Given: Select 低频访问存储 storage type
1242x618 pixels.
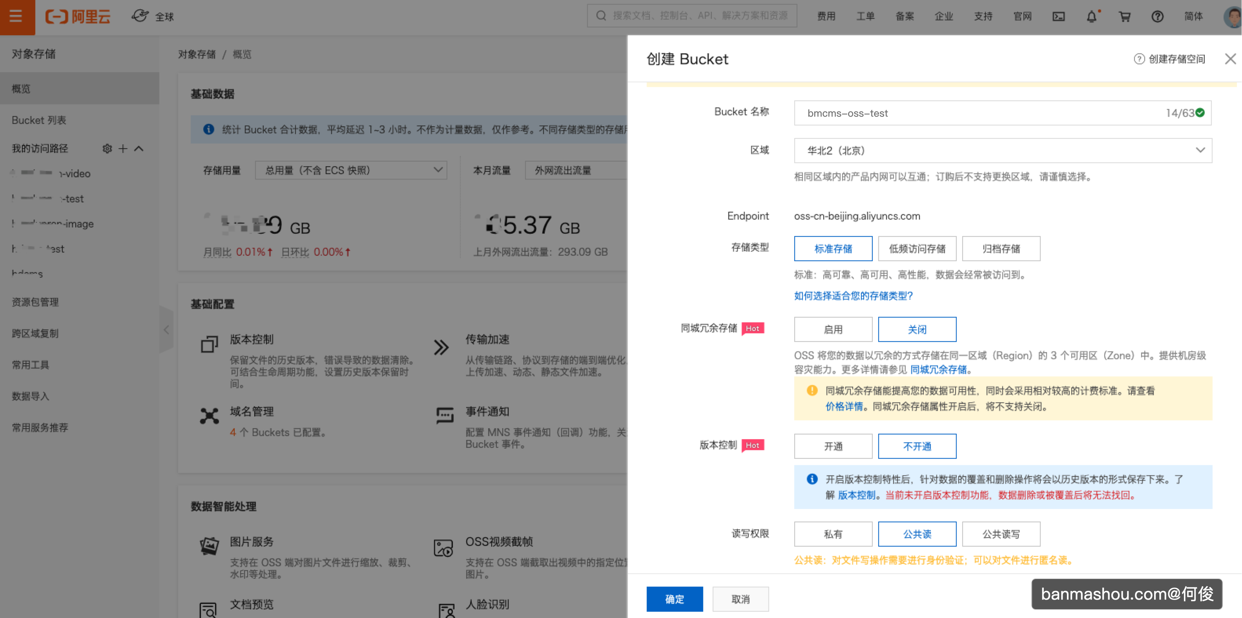Looking at the screenshot, I should click(917, 249).
